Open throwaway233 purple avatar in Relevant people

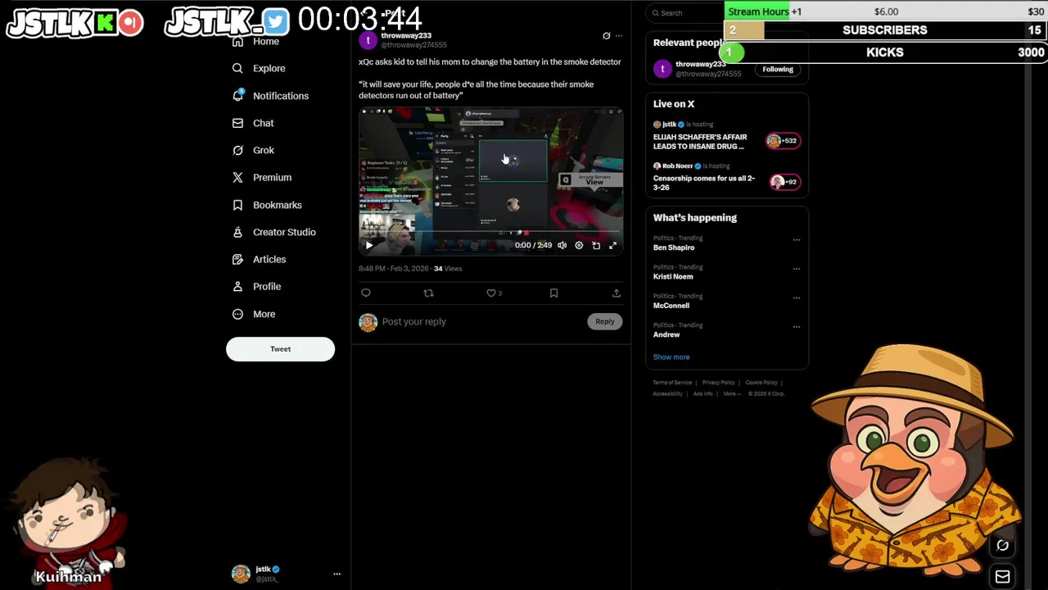tap(662, 70)
